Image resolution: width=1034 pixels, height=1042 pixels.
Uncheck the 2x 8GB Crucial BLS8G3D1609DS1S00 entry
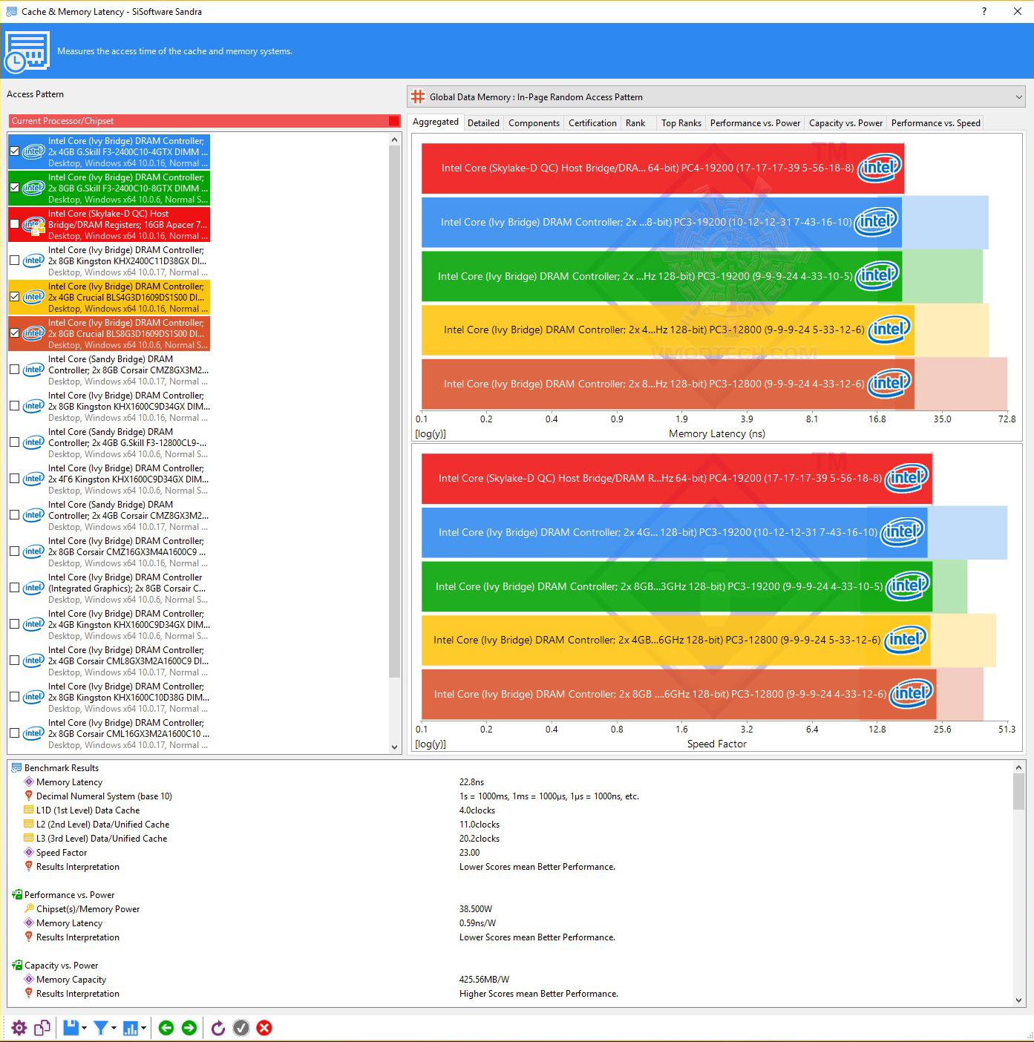(x=15, y=333)
